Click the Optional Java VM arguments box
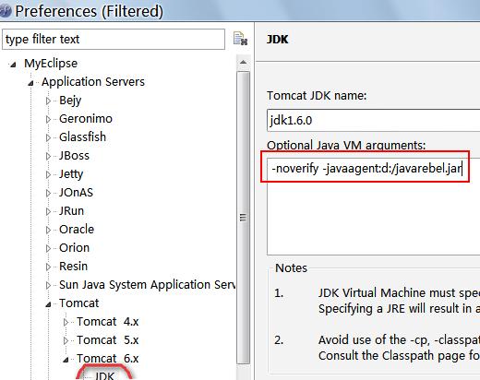 374,207
